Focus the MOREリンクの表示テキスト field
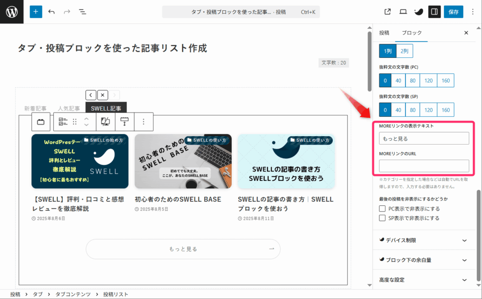482x299 pixels. tap(424, 138)
